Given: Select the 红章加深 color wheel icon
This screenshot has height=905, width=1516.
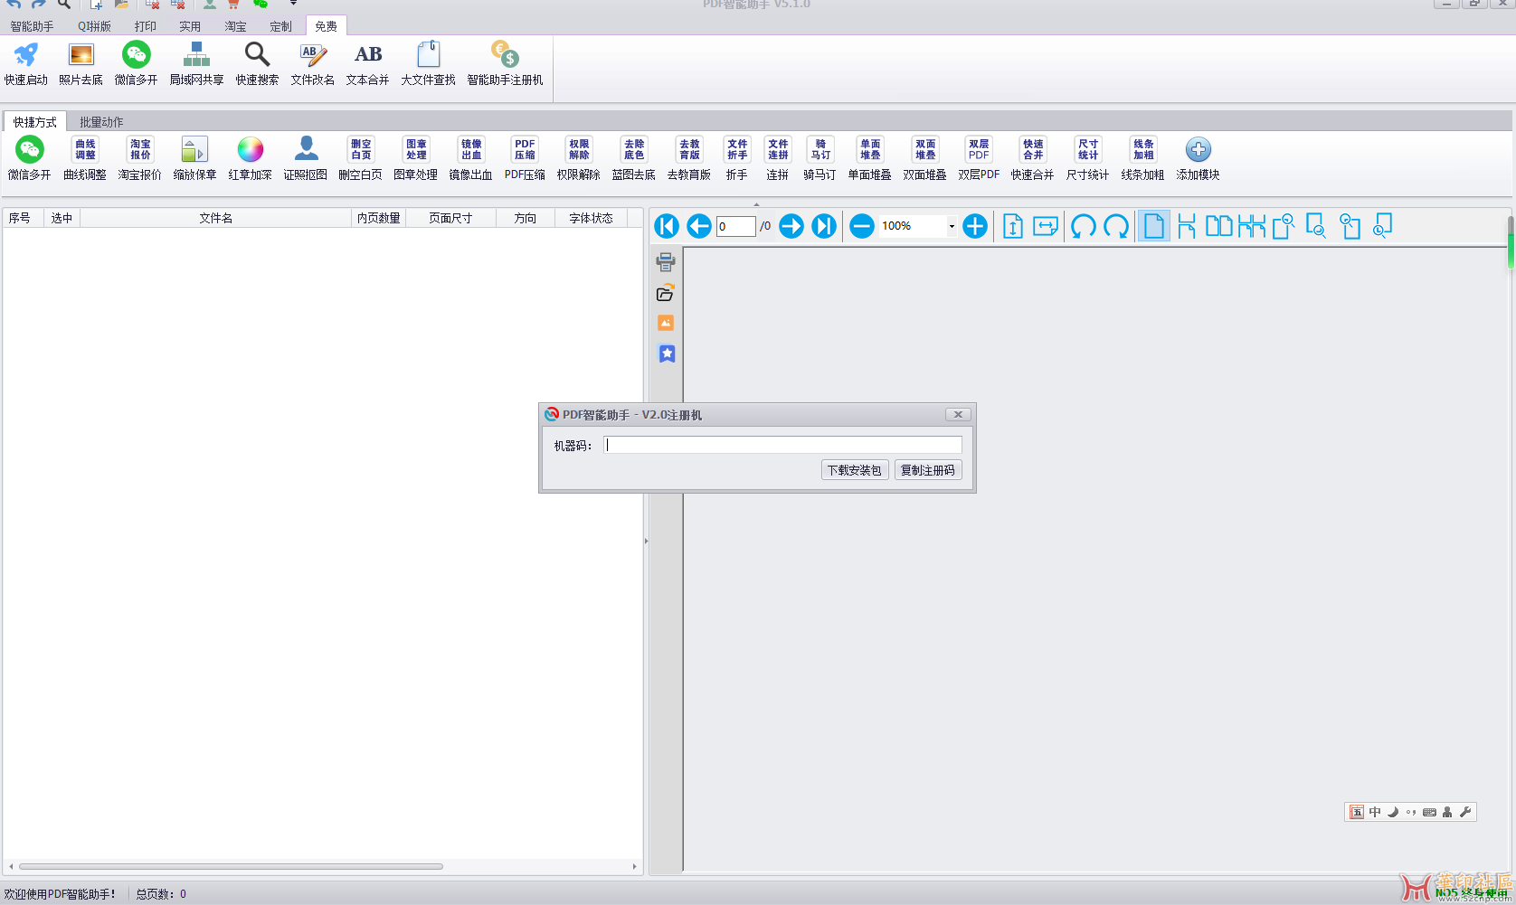Looking at the screenshot, I should [250, 150].
